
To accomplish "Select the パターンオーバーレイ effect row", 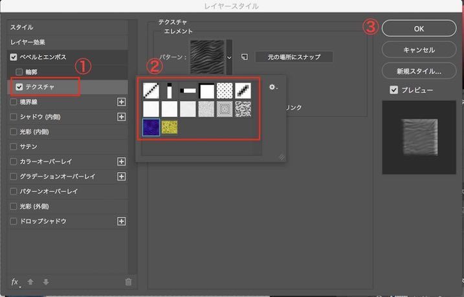I will (x=67, y=192).
